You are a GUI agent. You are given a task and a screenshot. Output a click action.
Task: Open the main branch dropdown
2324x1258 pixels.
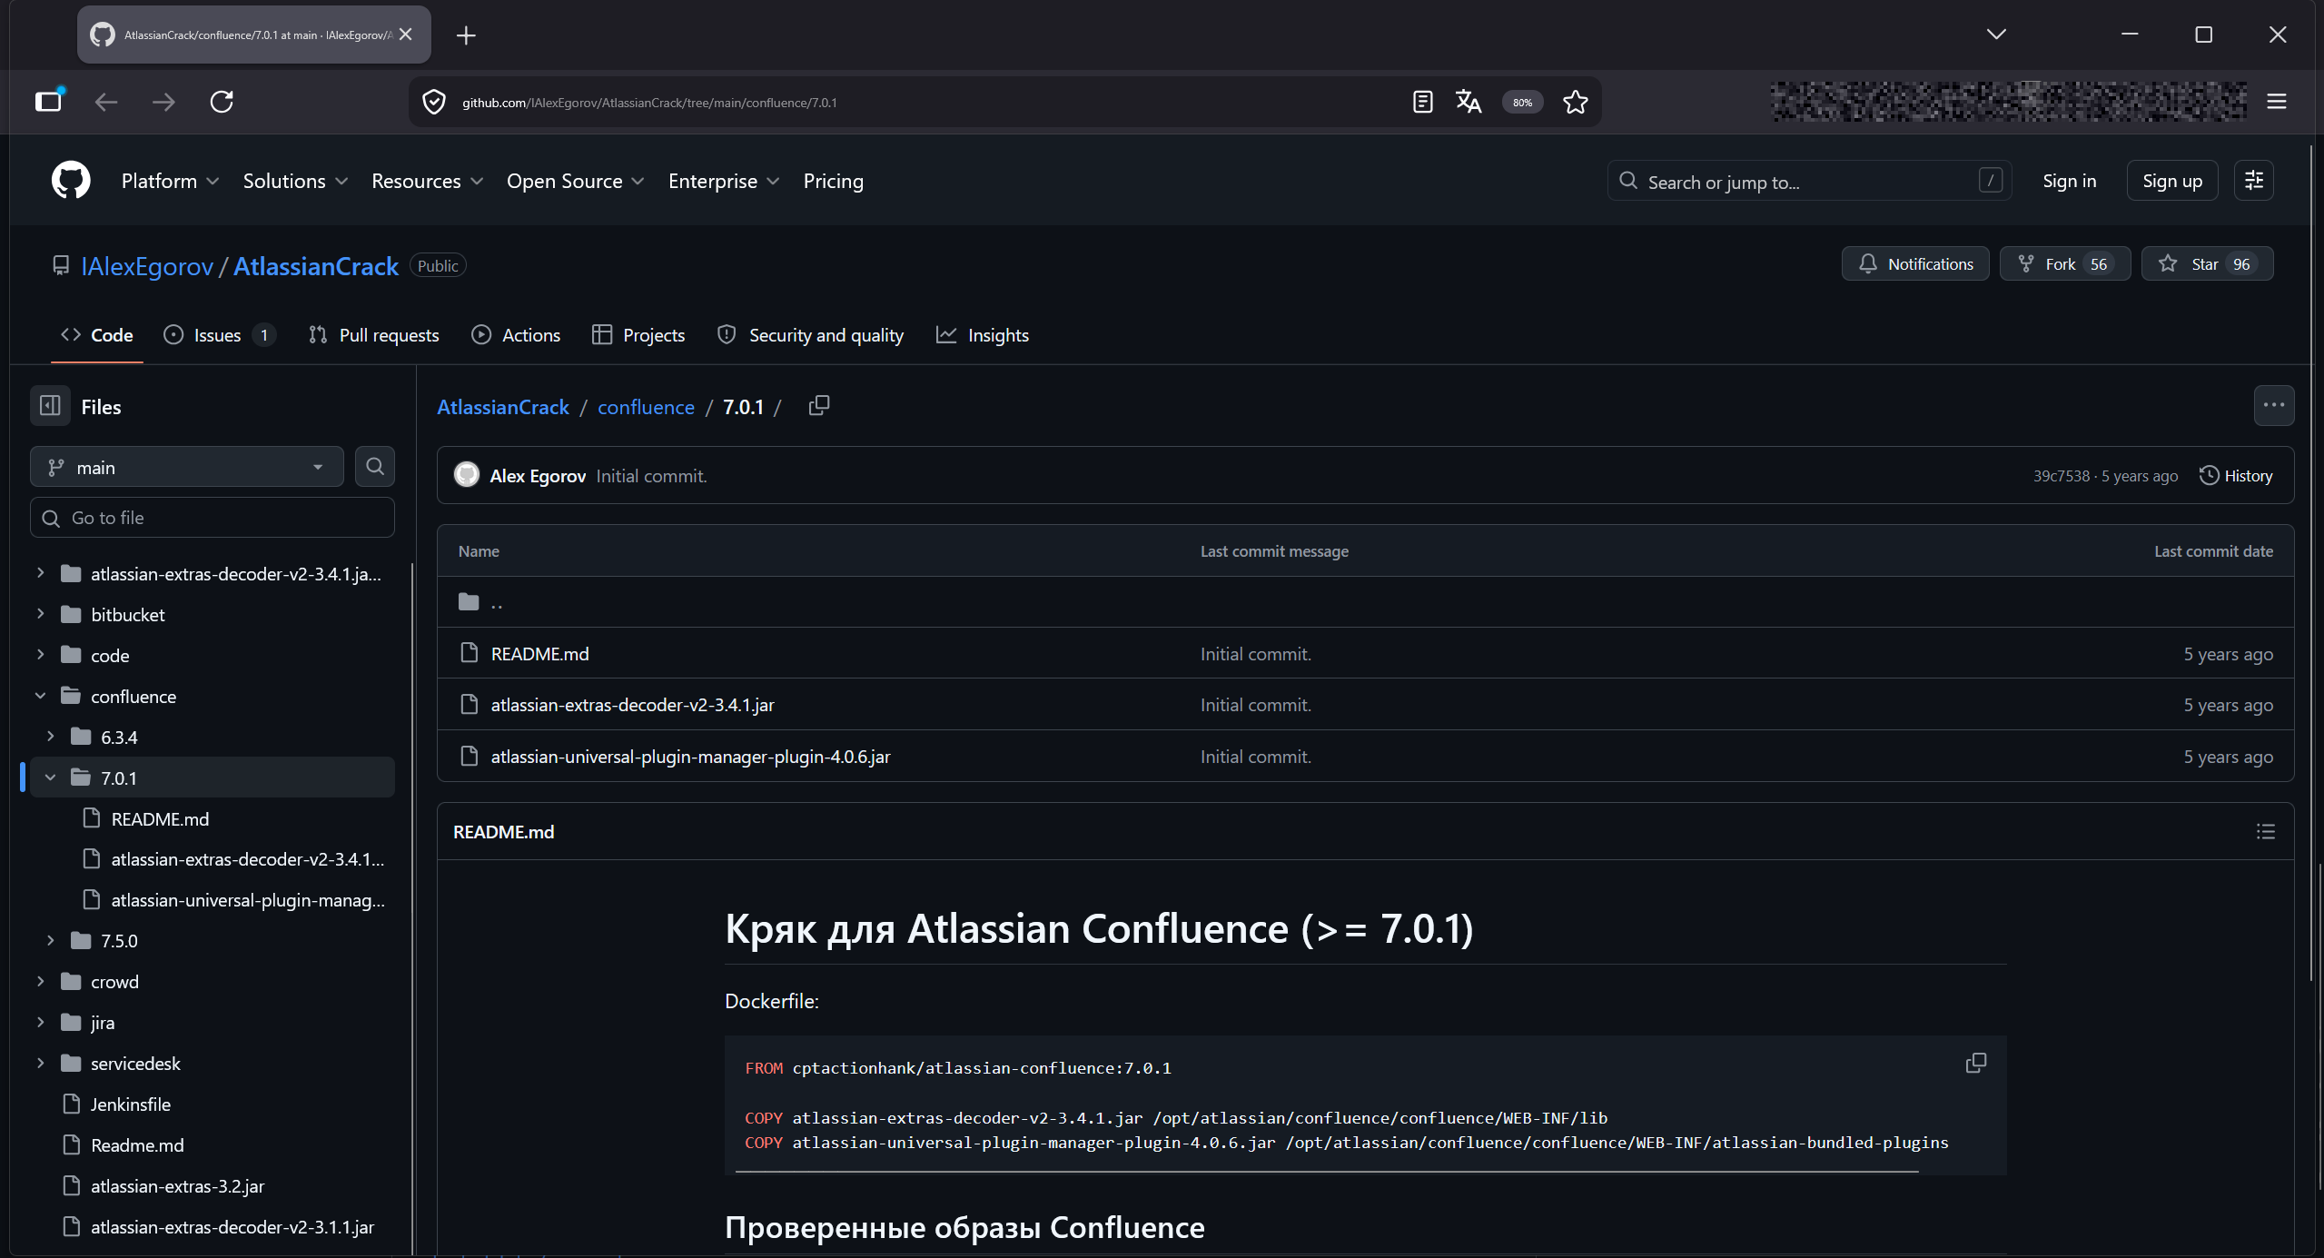click(x=187, y=467)
